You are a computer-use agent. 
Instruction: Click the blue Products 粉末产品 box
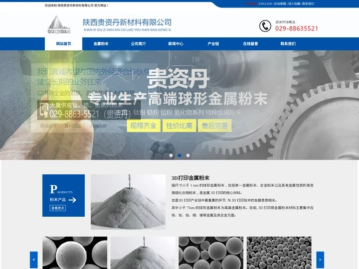point(63,195)
